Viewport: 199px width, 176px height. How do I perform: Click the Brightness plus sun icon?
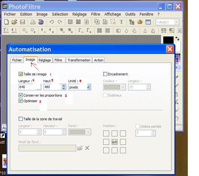(x=33, y=31)
